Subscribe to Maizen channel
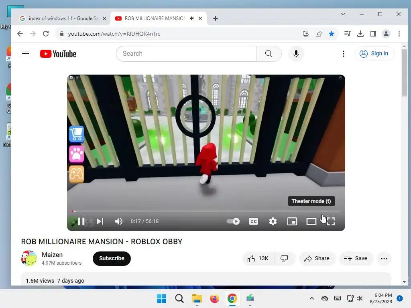 [112, 259]
